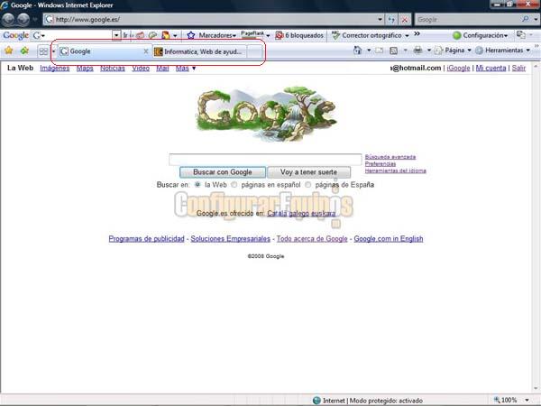
Task: Open the Búsqueda avanzada link
Action: click(x=390, y=157)
